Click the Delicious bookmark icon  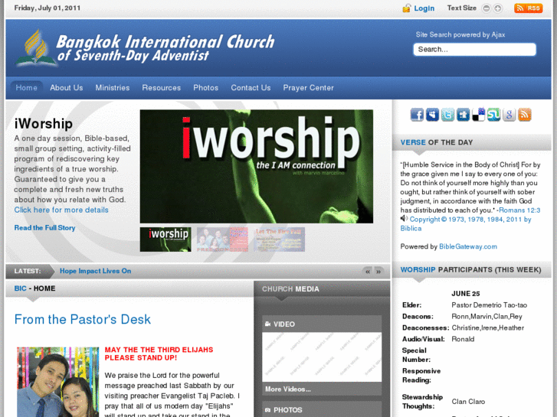point(478,115)
